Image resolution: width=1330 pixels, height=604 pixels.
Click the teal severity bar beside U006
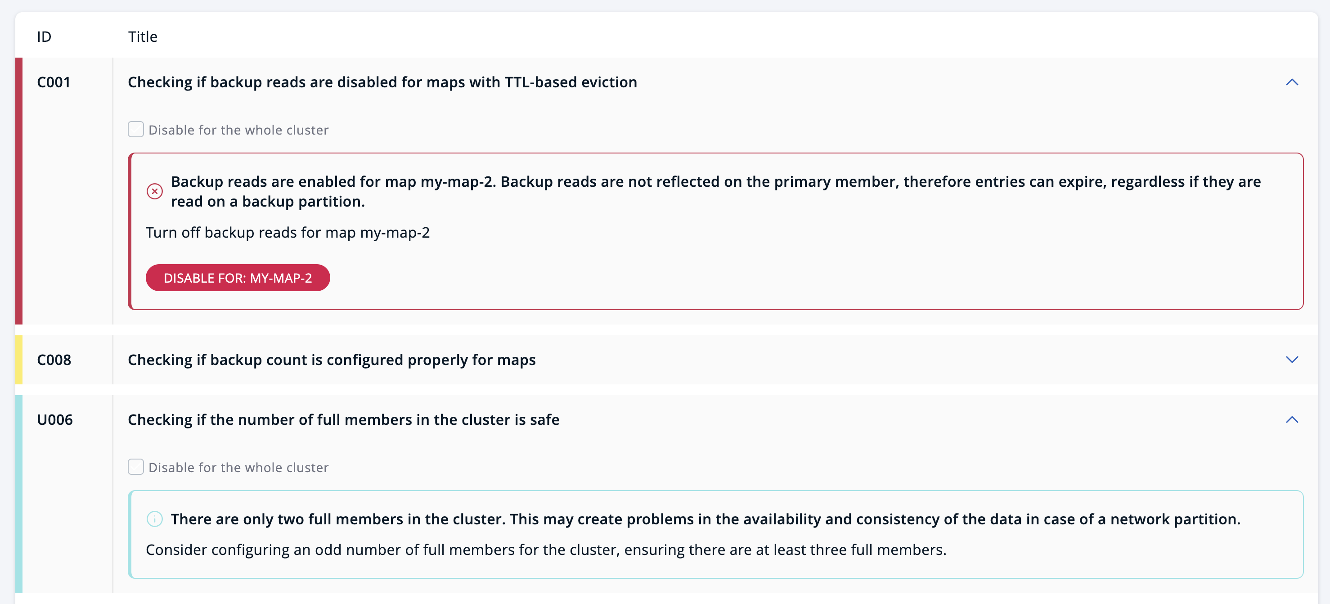coord(19,494)
